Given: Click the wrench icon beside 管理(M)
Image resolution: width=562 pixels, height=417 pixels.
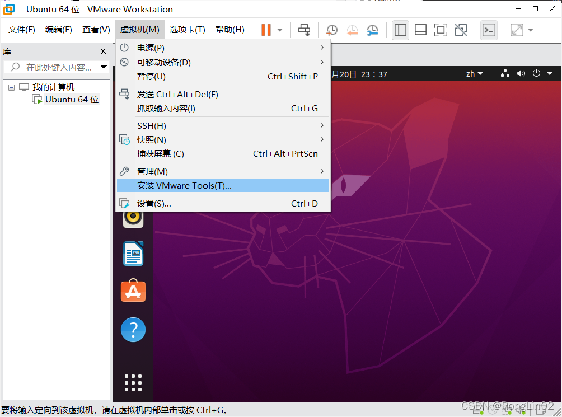Looking at the screenshot, I should click(x=124, y=171).
